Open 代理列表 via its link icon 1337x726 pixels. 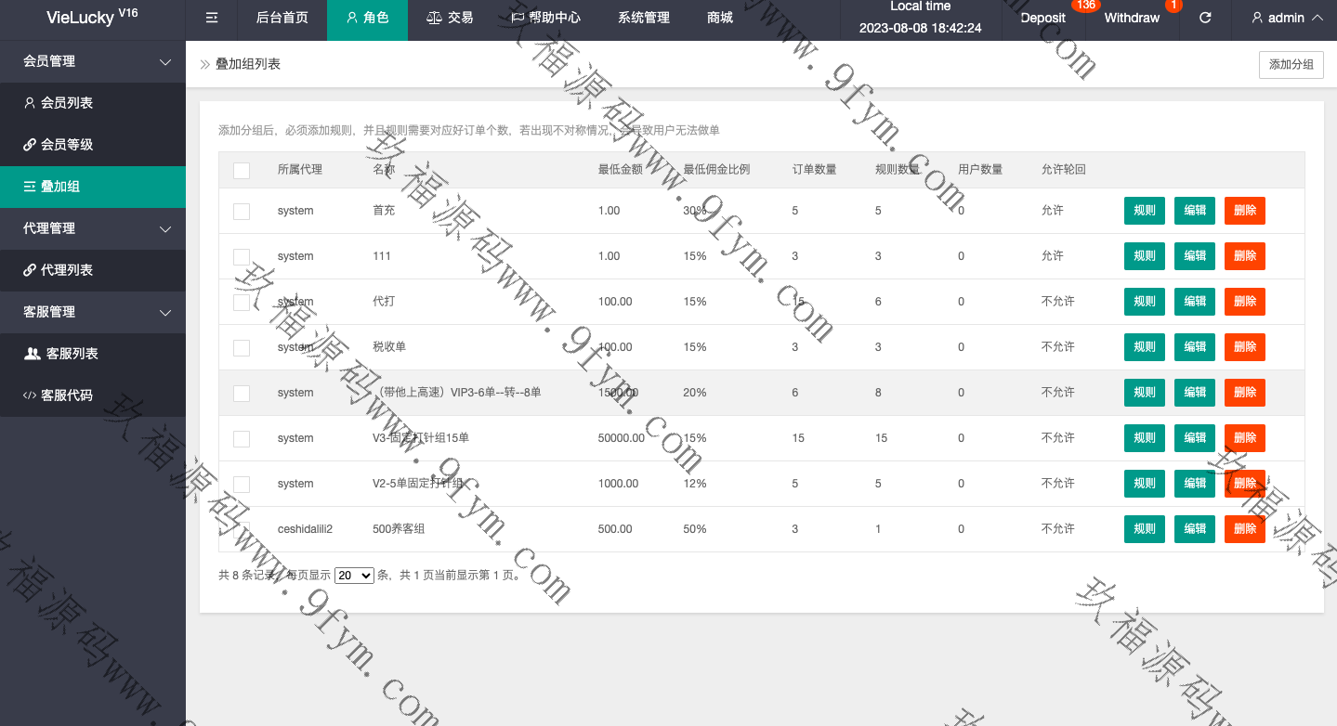[30, 270]
